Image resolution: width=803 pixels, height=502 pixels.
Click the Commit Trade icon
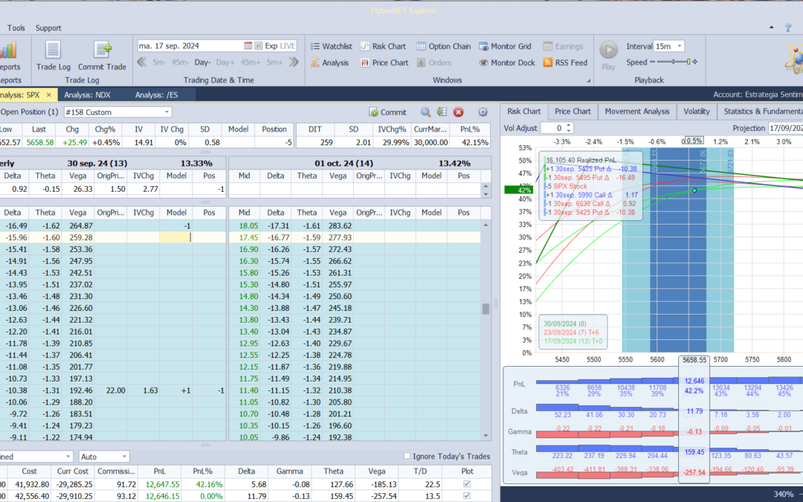coord(102,51)
